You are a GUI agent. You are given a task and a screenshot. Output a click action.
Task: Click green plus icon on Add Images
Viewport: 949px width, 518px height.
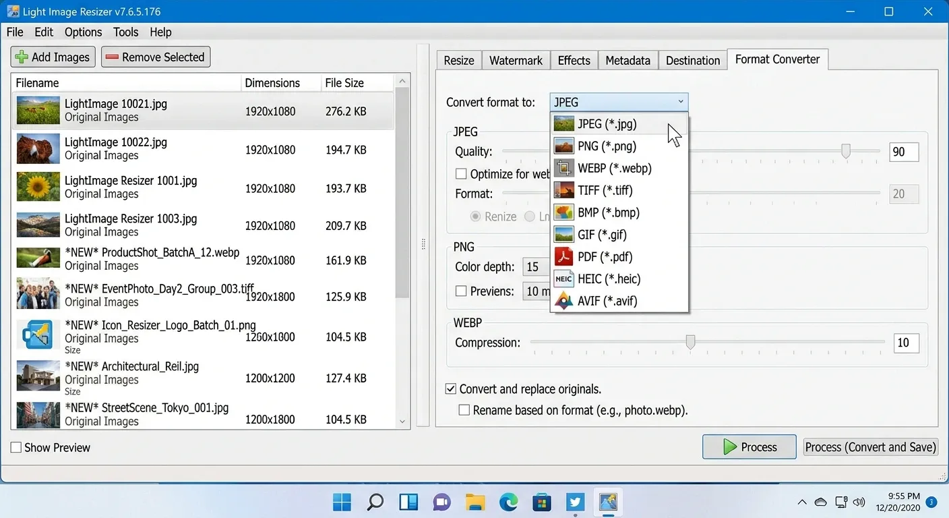click(x=22, y=57)
